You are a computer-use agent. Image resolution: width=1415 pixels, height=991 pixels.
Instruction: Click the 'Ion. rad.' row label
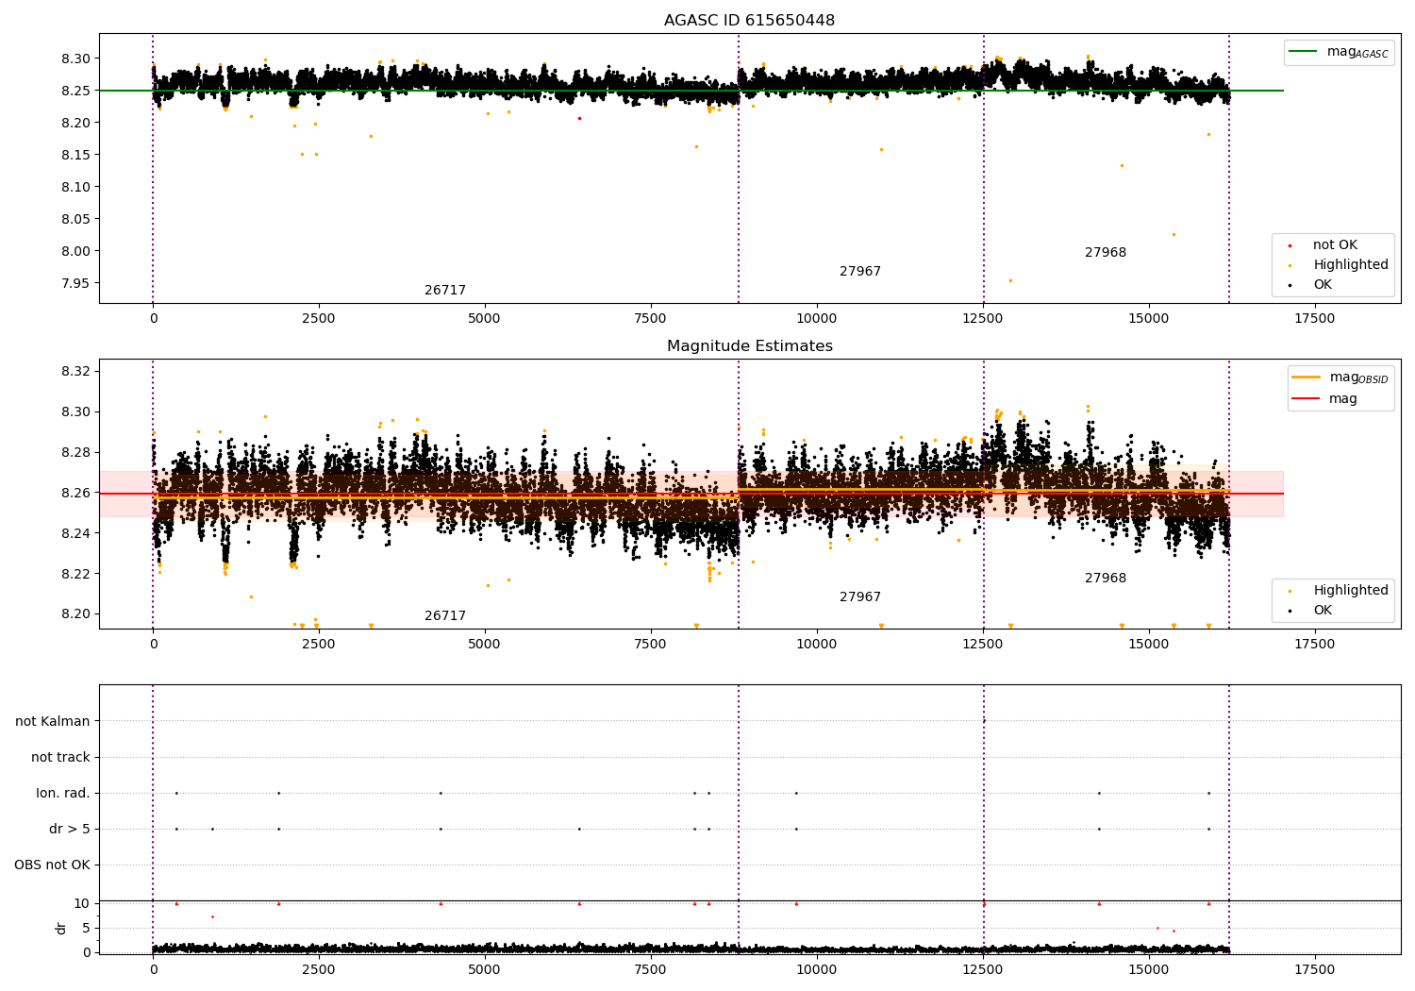63,794
